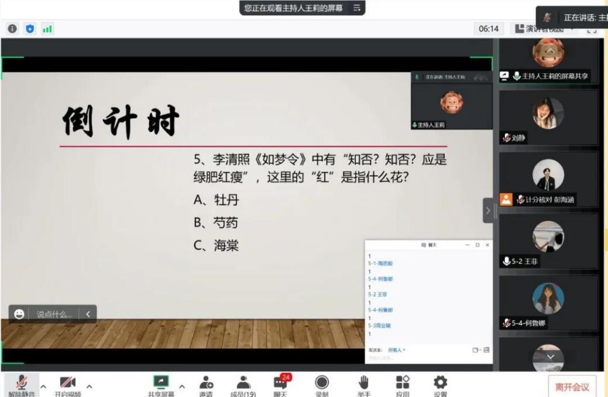The width and height of the screenshot is (608, 397).
Task: Open the 成员(19) members list
Action: point(243,385)
